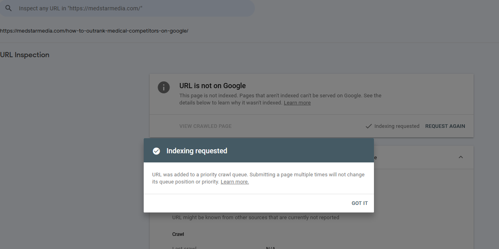
Task: Focus the 'Inspect any URL' search field
Action: pos(127,8)
